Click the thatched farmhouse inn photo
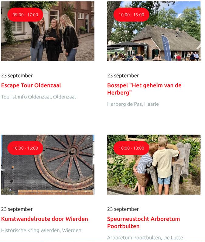 pyautogui.click(x=154, y=31)
